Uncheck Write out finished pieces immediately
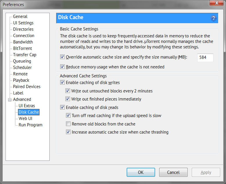The height and width of the screenshot is (184, 226). [x=68, y=99]
